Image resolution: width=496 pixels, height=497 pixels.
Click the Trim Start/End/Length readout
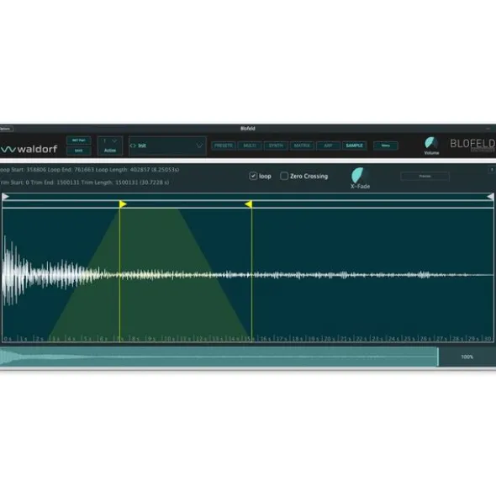(84, 182)
